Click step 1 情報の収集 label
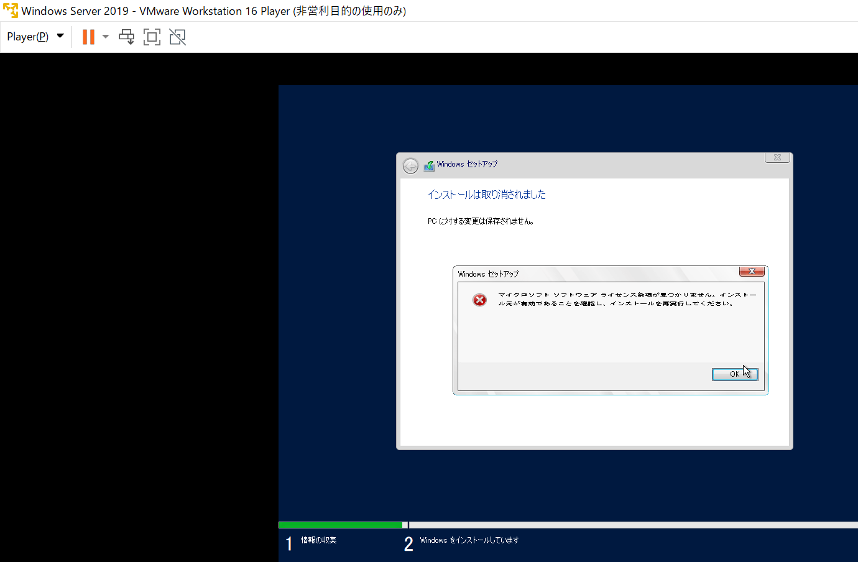 pyautogui.click(x=318, y=540)
